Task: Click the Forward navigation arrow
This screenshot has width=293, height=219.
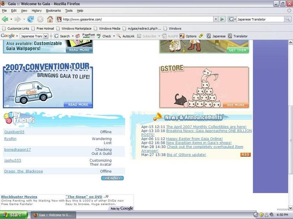Action: [18, 19]
